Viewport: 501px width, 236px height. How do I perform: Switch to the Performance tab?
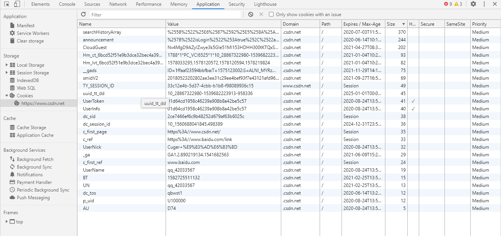click(x=149, y=4)
